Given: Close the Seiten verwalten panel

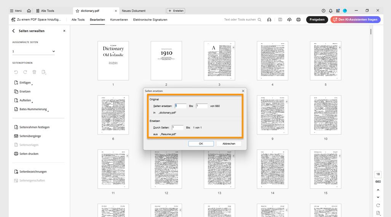Looking at the screenshot, I should pos(64,31).
